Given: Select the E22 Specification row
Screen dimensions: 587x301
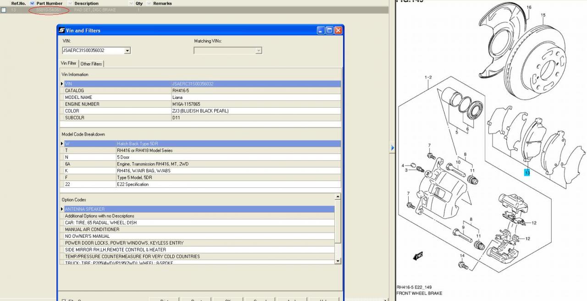Looking at the screenshot, I should coord(200,184).
